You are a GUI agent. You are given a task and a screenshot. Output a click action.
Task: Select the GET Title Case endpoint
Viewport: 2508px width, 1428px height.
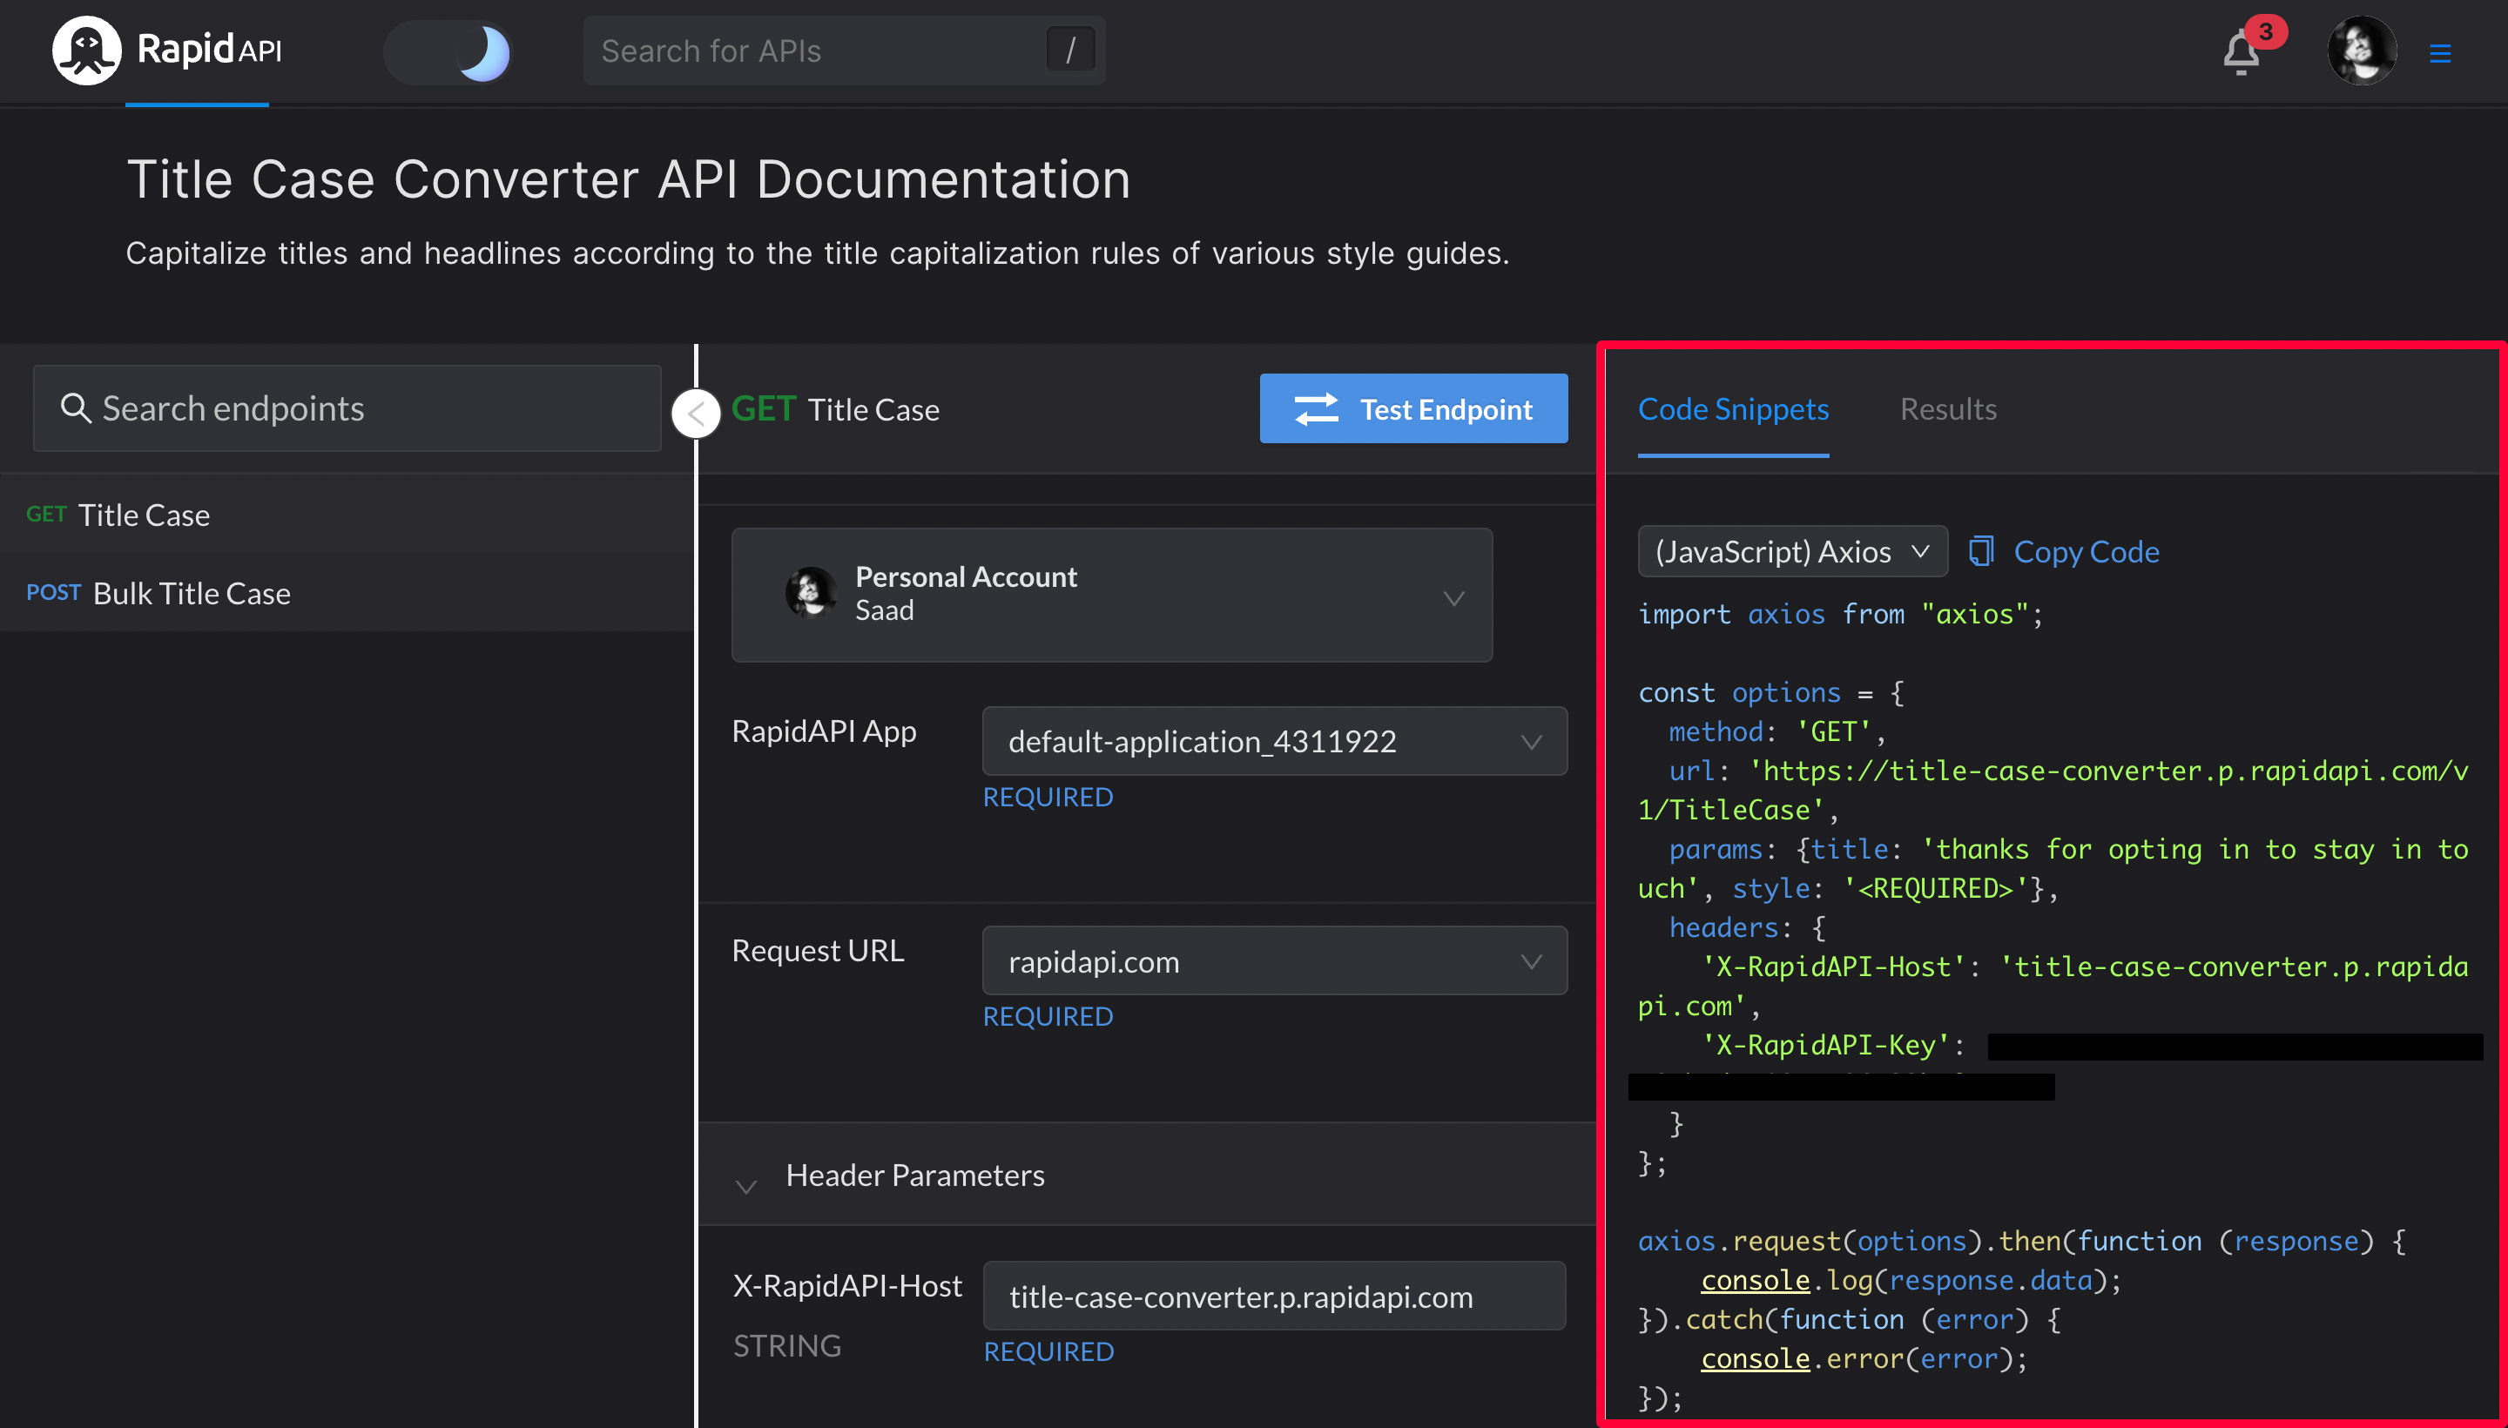point(143,515)
